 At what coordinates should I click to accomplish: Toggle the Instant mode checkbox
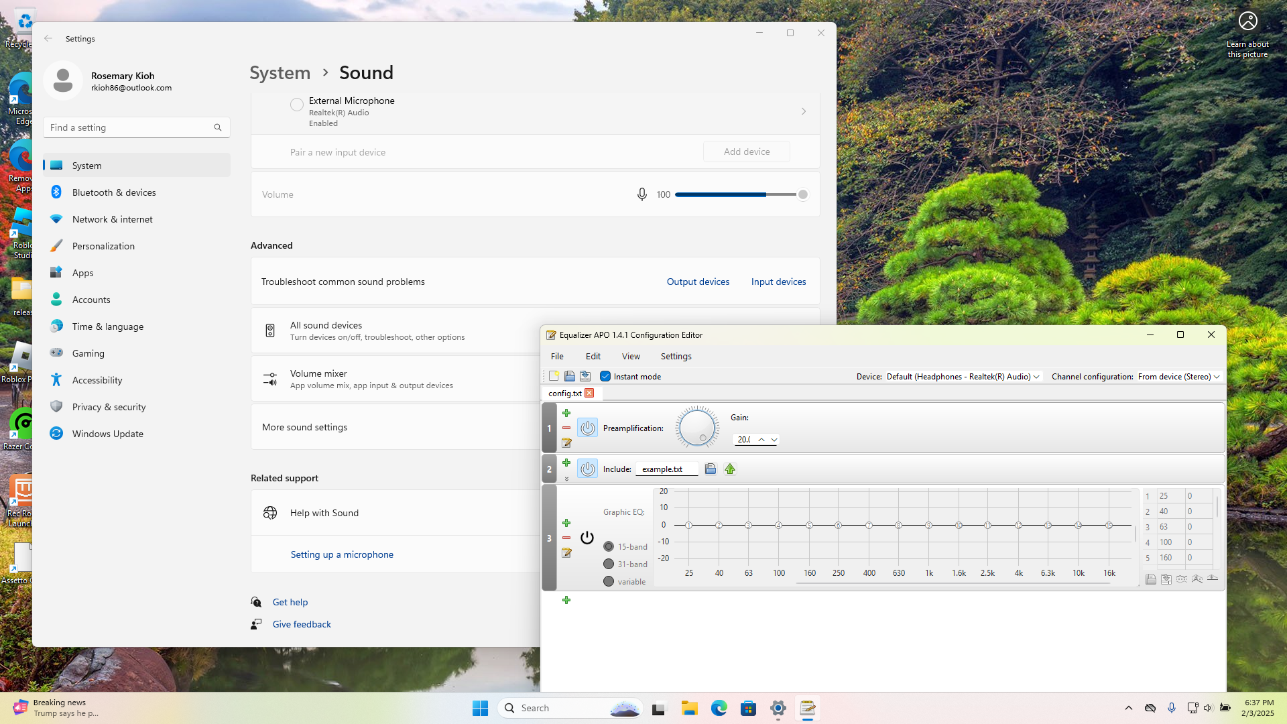tap(605, 377)
